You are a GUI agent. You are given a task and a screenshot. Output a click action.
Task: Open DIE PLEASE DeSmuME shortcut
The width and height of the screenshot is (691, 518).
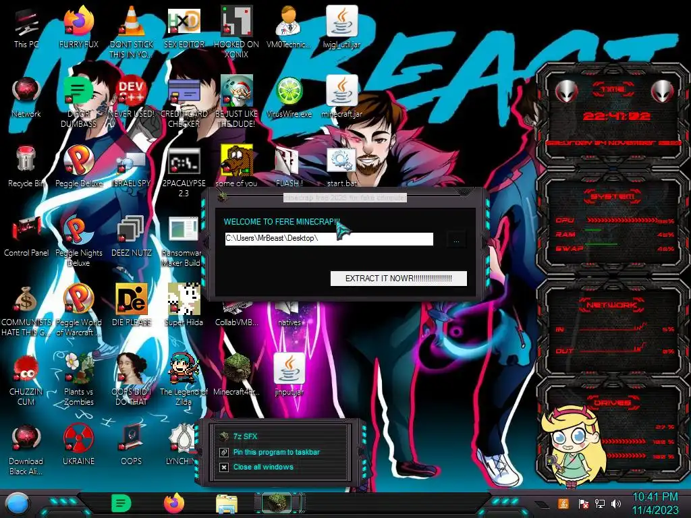pos(132,305)
